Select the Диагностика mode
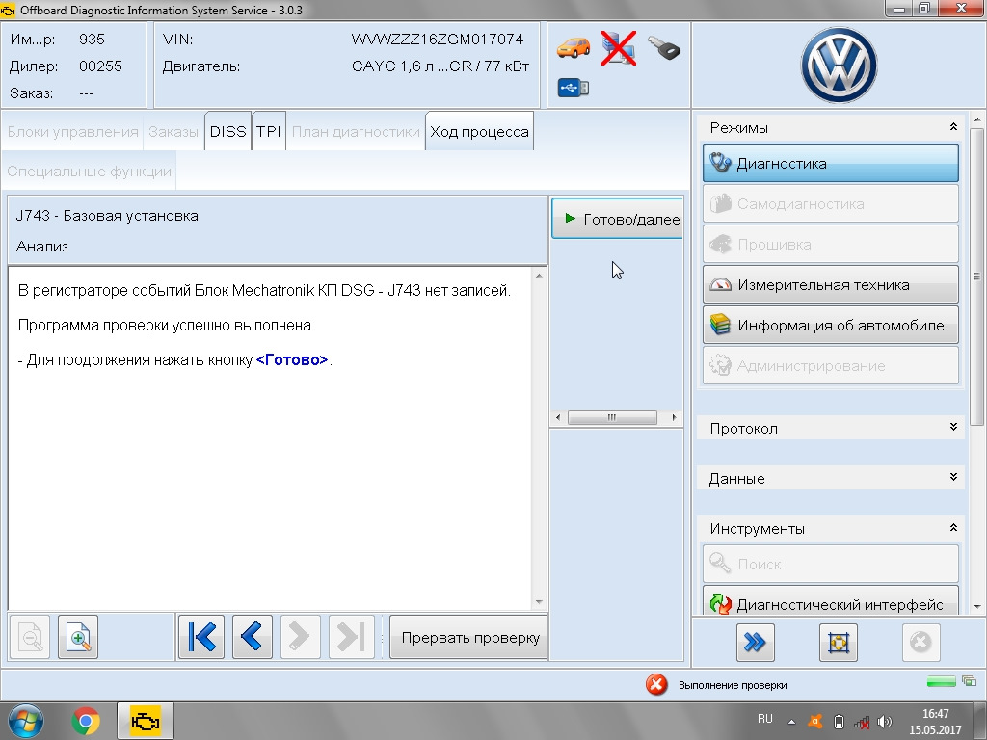This screenshot has width=987, height=740. [830, 163]
